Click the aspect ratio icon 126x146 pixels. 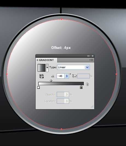[75, 76]
